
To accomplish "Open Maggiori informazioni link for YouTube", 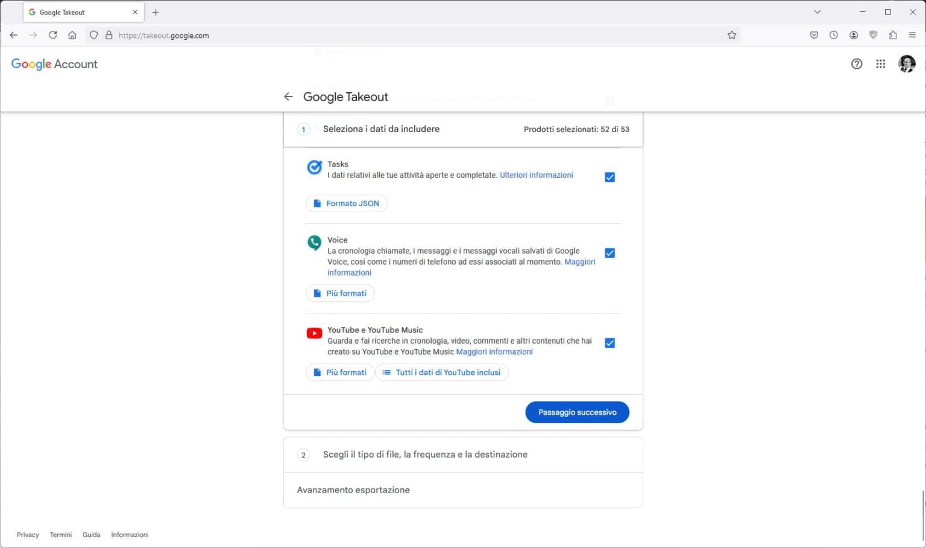I will (x=494, y=351).
